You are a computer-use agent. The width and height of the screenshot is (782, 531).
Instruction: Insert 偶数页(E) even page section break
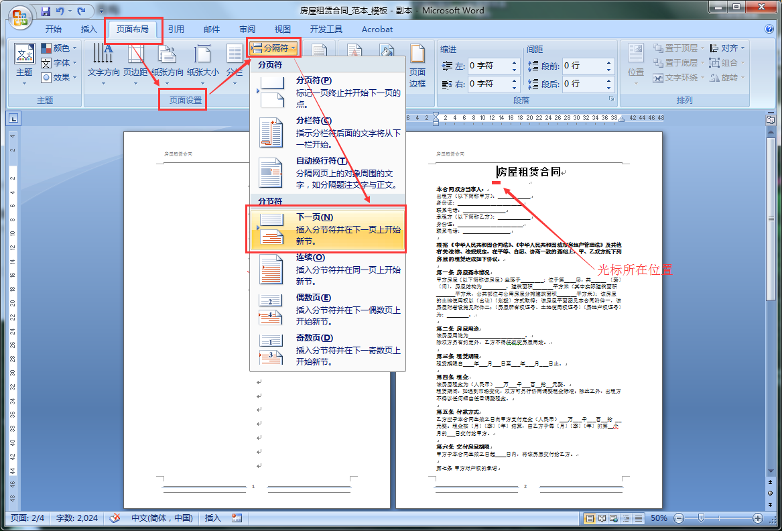click(328, 310)
